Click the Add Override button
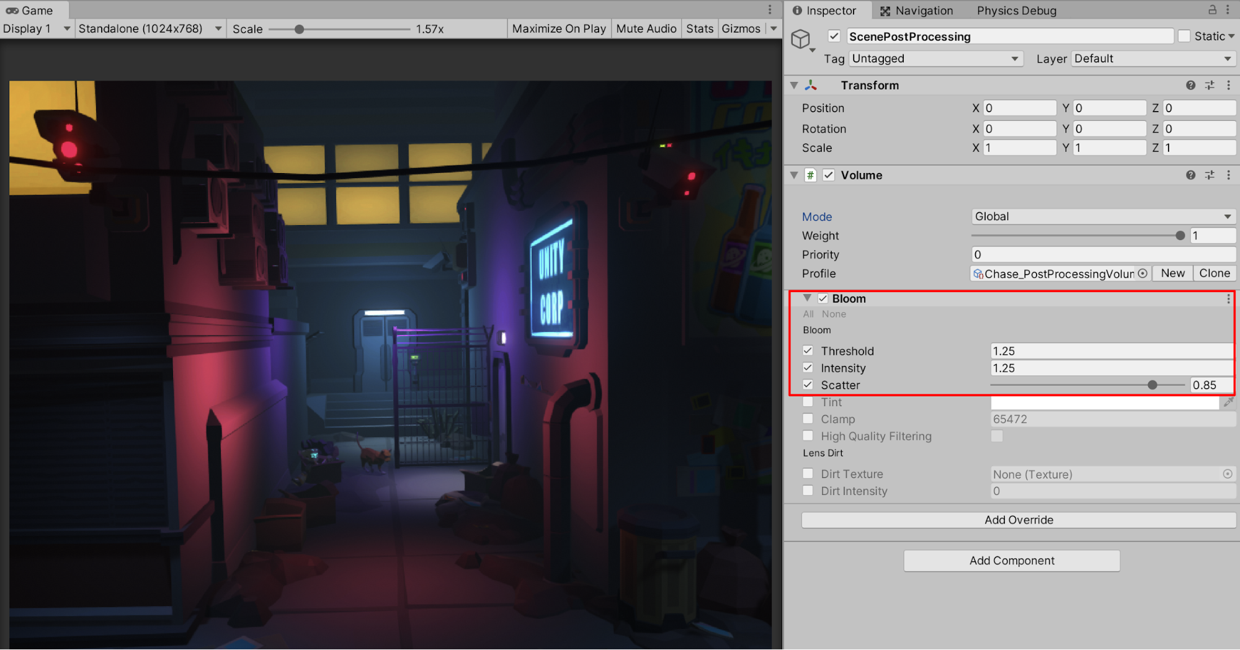 tap(1019, 520)
